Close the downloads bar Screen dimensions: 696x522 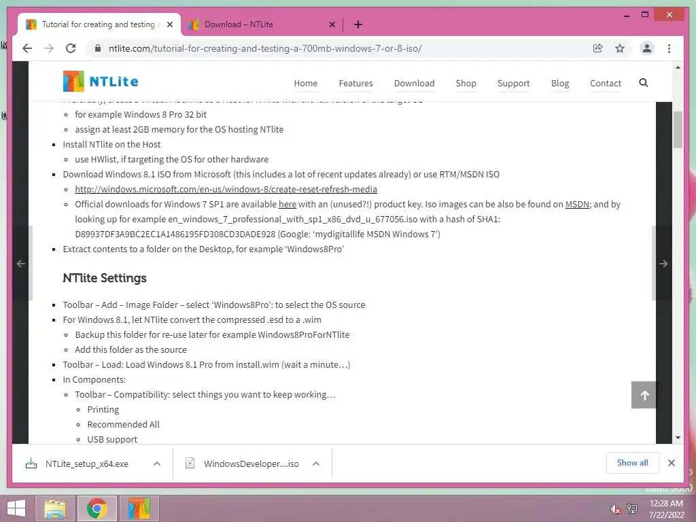[671, 463]
